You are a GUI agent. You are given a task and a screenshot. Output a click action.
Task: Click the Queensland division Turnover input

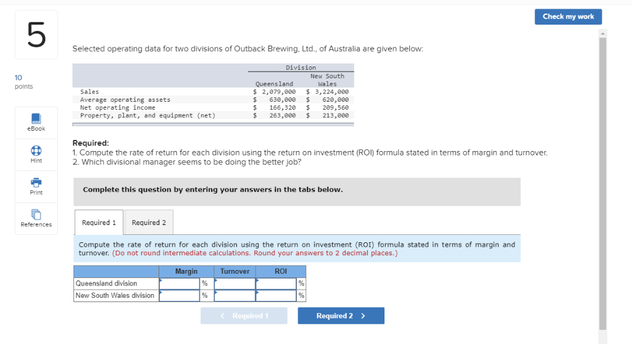point(235,284)
